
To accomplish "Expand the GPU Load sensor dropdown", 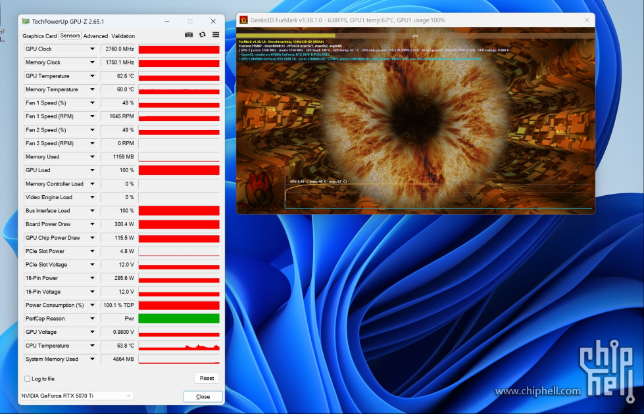I will [92, 170].
